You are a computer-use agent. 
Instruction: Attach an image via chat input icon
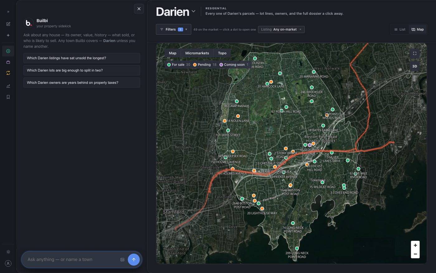pos(122,260)
